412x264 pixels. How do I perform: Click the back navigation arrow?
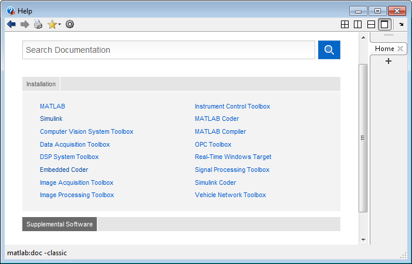coord(11,24)
